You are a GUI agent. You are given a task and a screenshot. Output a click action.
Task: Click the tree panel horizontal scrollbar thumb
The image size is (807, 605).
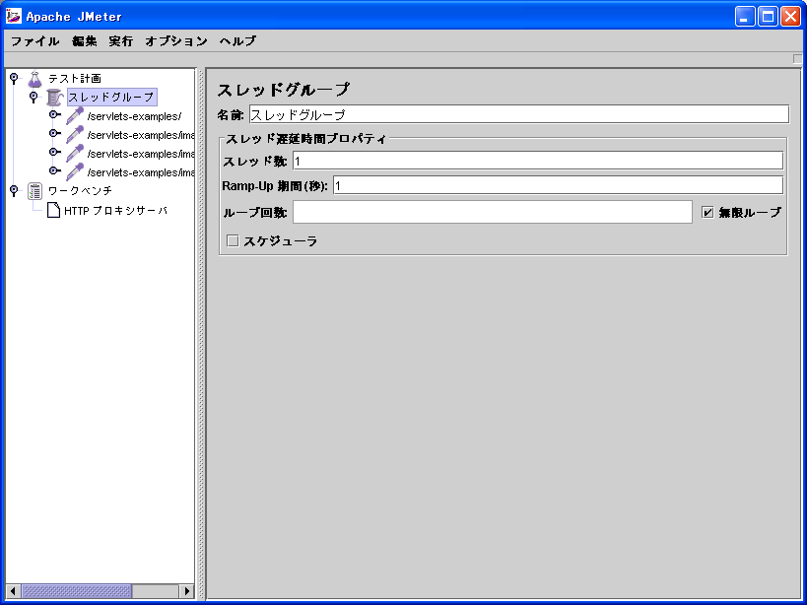(x=76, y=591)
